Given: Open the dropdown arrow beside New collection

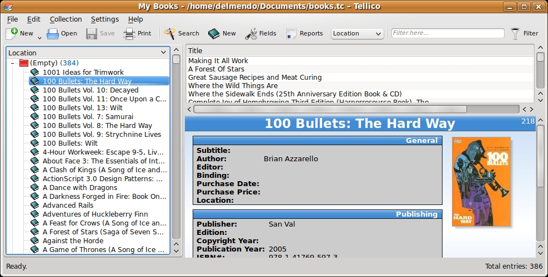Looking at the screenshot, I should click(x=39, y=38).
